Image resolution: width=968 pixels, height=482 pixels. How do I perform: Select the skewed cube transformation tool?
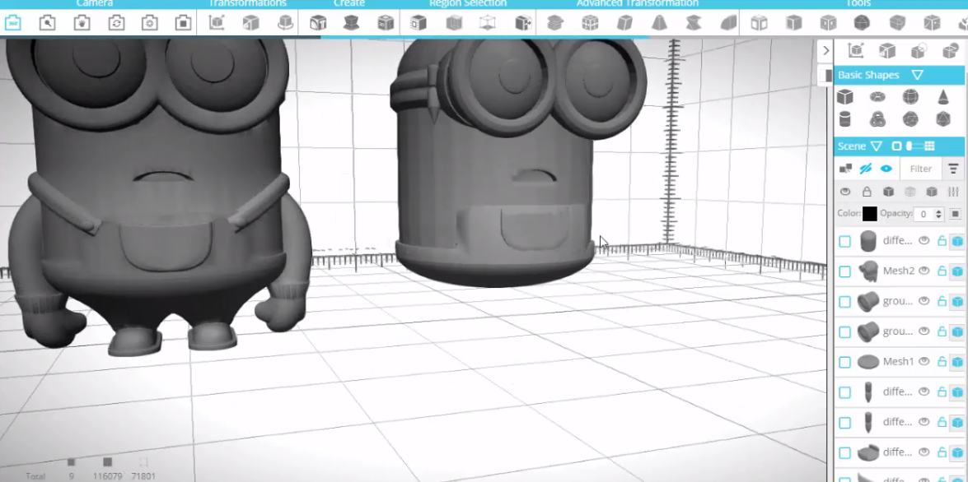coord(624,23)
